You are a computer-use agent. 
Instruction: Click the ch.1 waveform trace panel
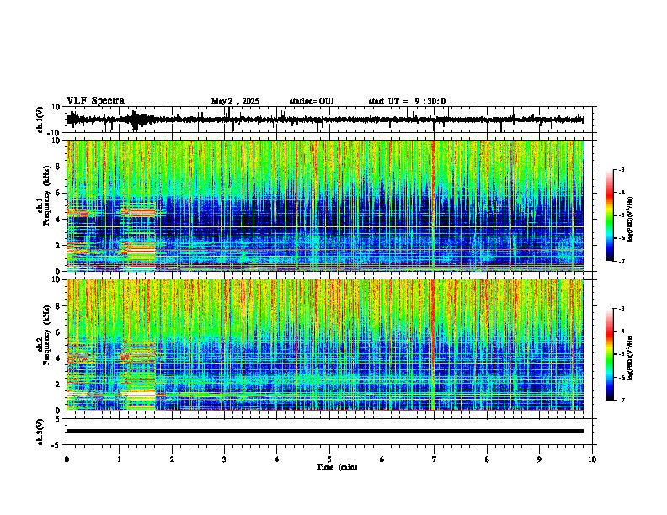tap(329, 119)
